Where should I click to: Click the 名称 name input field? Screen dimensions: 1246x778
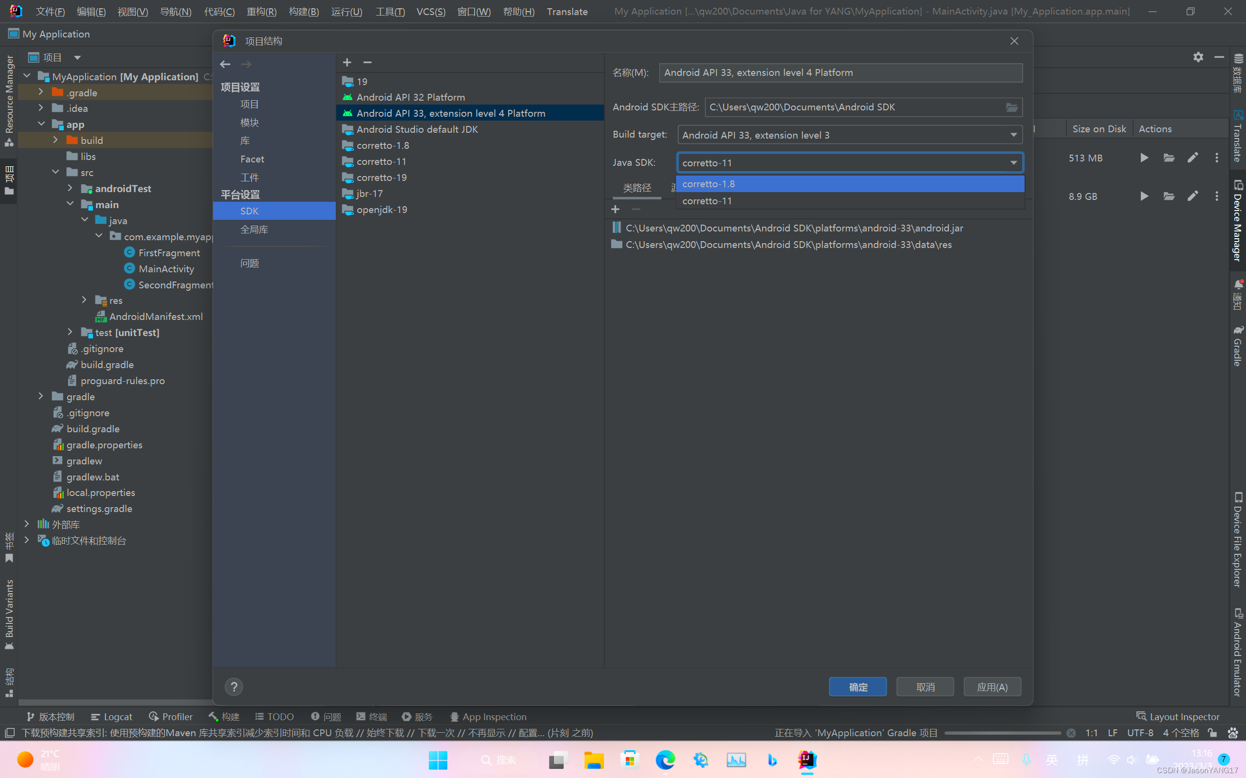(x=840, y=72)
